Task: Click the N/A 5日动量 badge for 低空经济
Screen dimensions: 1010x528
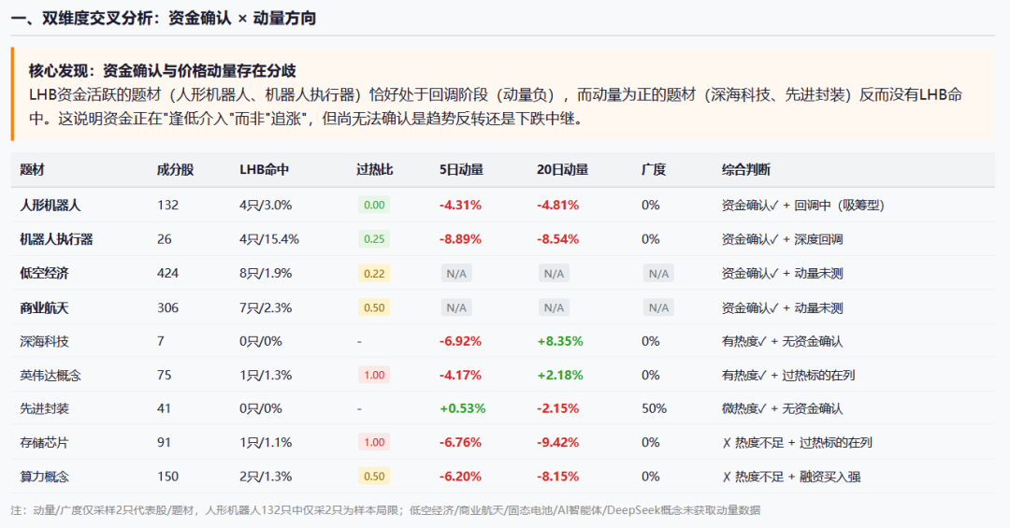Action: tap(456, 274)
